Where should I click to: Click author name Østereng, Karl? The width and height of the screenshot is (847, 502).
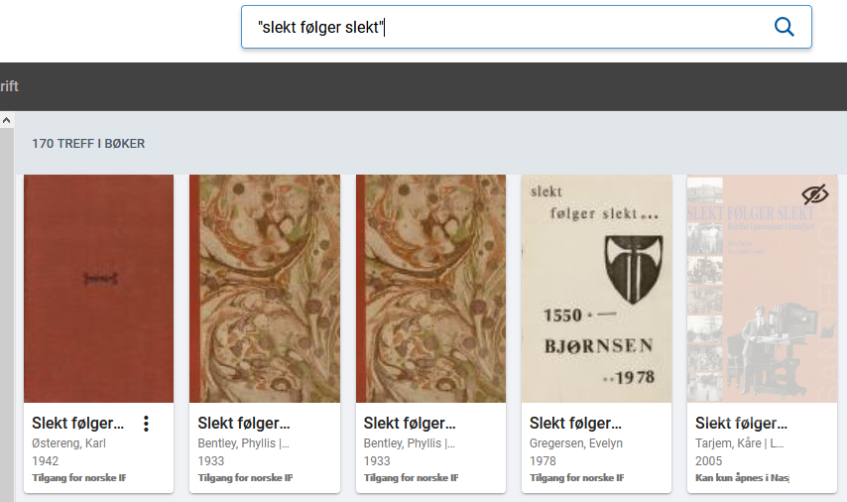pyautogui.click(x=67, y=443)
